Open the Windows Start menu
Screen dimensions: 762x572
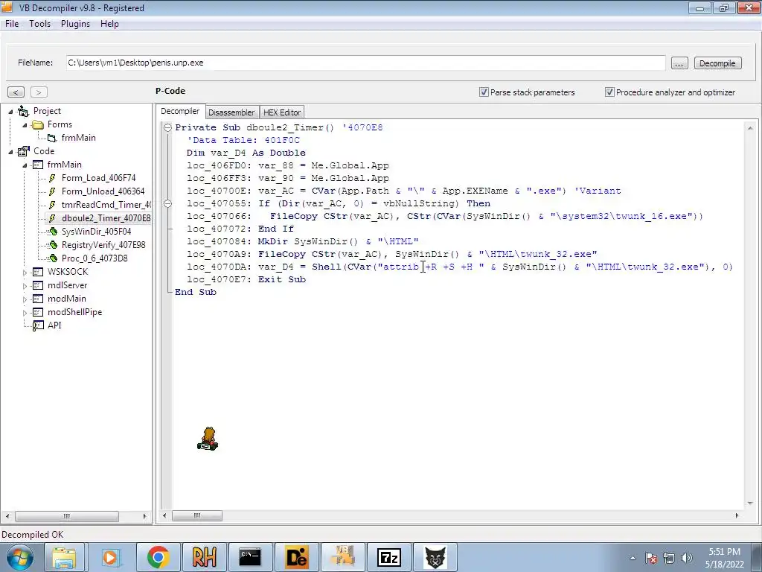coord(20,557)
